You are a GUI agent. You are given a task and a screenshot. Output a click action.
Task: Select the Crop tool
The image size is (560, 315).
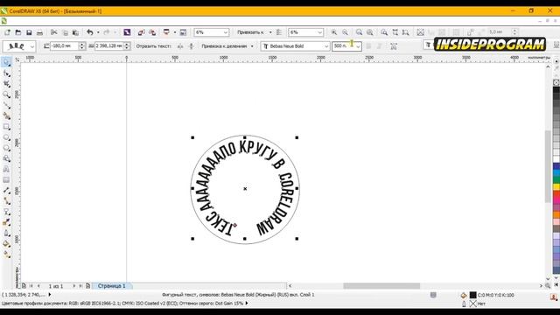6,84
